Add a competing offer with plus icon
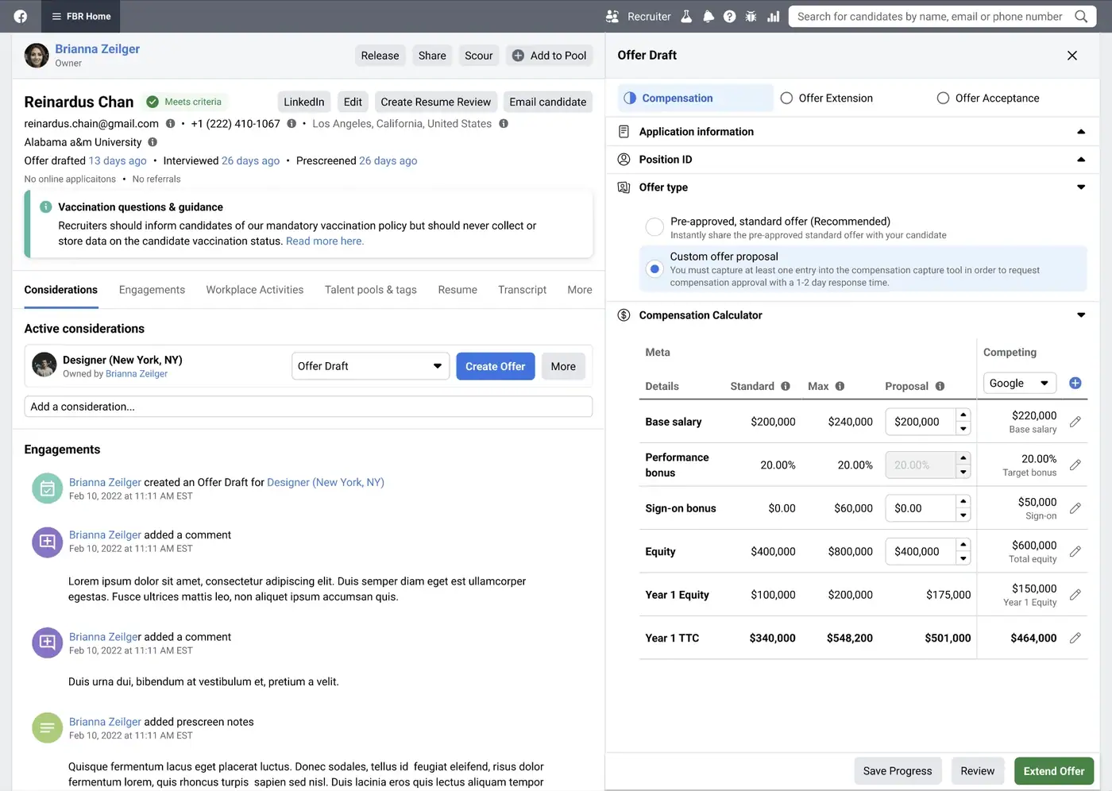 (1075, 383)
